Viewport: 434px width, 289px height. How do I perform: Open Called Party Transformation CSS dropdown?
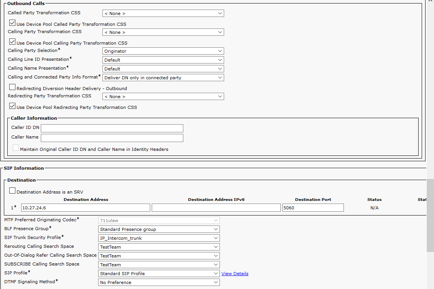point(163,13)
